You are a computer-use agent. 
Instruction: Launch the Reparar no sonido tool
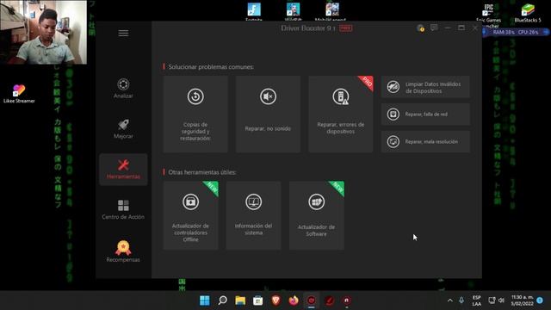click(x=268, y=115)
